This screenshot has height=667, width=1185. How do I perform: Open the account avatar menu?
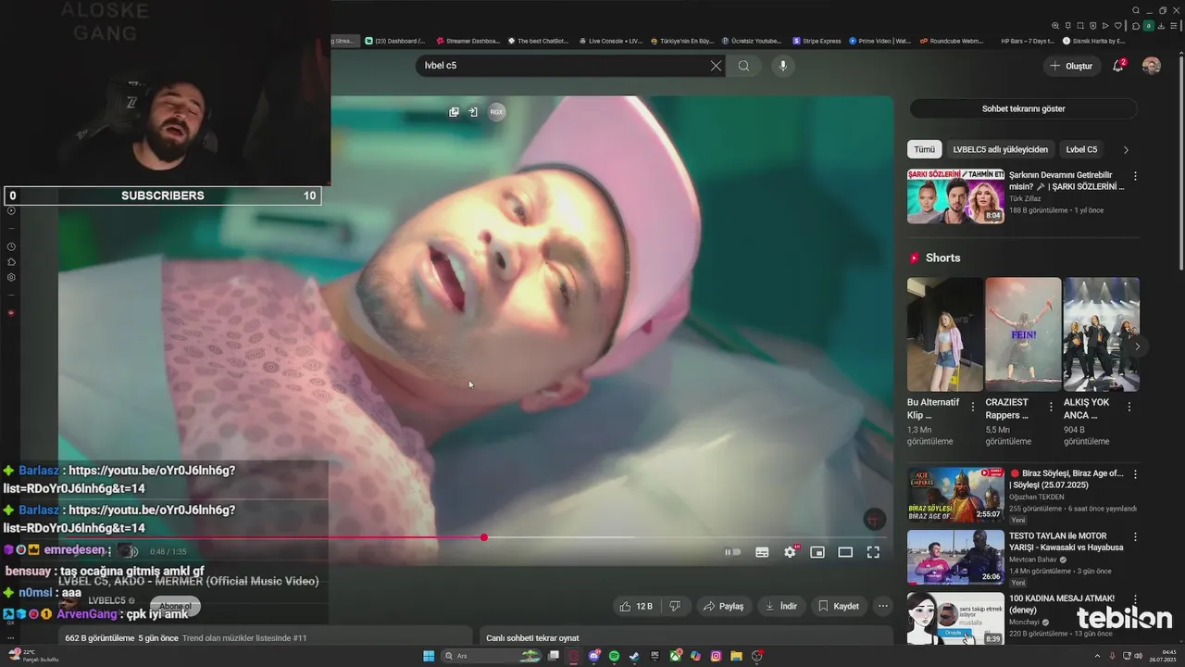click(x=1152, y=66)
